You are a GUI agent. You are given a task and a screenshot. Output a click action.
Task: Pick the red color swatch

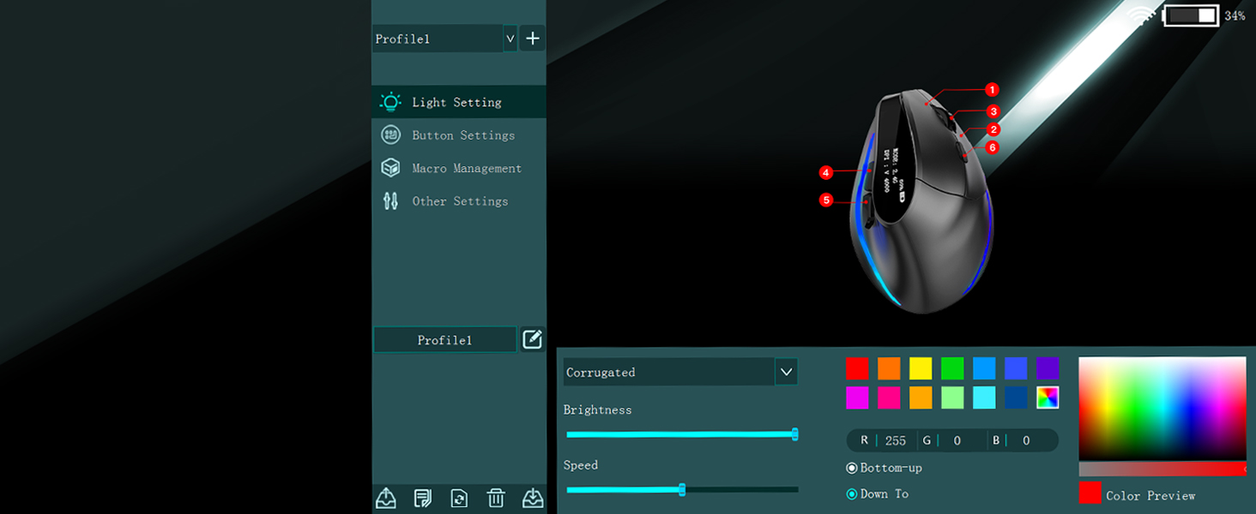click(856, 368)
